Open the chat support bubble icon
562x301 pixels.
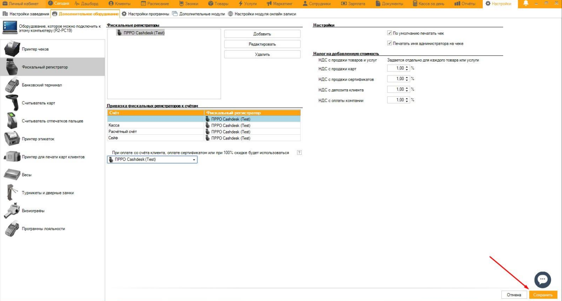(542, 279)
